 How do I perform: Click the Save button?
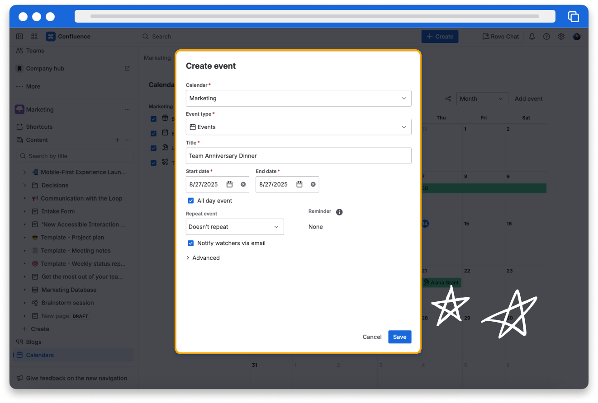[399, 337]
